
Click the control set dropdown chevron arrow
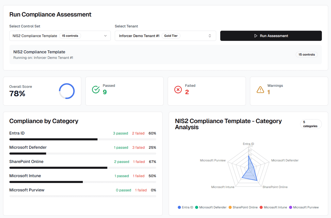[x=105, y=36]
